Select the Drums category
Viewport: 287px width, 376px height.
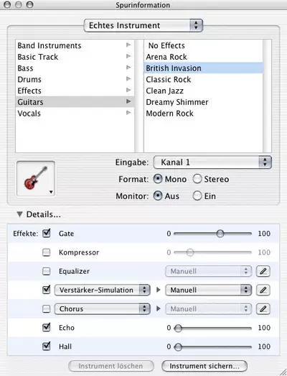pos(75,79)
